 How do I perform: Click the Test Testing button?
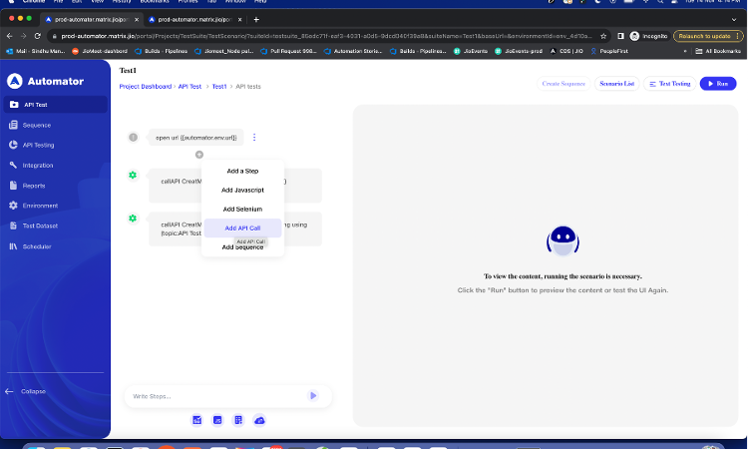pos(670,84)
